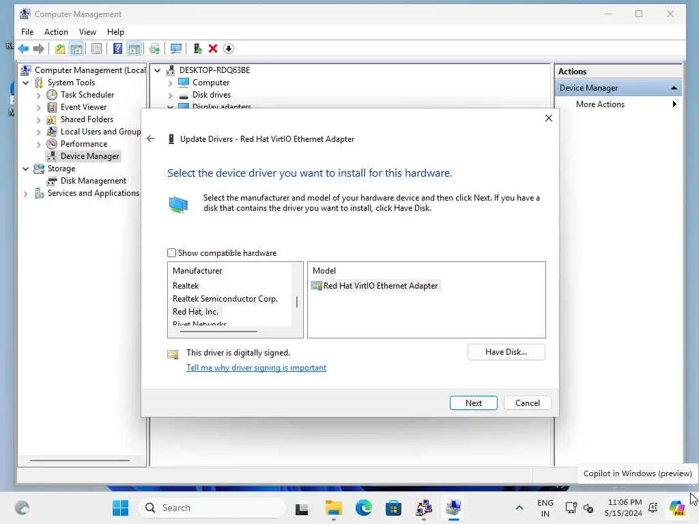The width and height of the screenshot is (699, 524).
Task: Click Scan for hardware changes monitor icon
Action: point(176,48)
